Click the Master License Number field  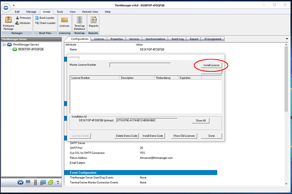pyautogui.click(x=140, y=65)
